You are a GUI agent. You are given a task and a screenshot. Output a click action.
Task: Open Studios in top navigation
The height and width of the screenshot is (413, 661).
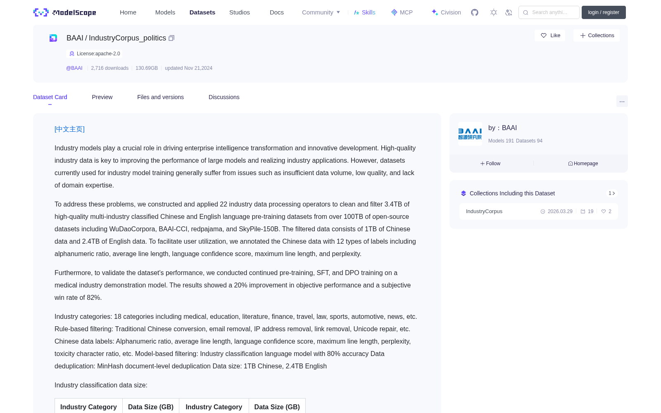(x=240, y=12)
